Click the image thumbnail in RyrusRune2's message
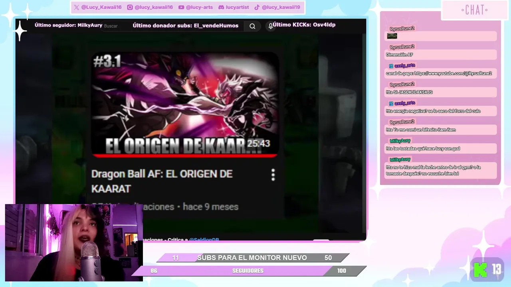 392,36
